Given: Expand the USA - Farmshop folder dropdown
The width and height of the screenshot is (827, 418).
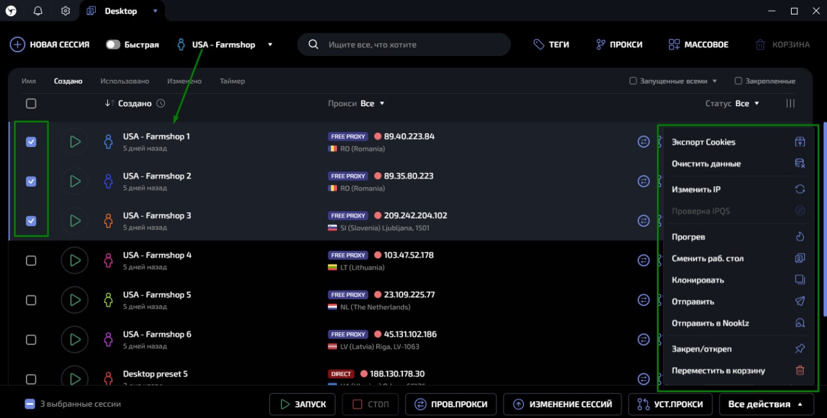Looking at the screenshot, I should pos(270,45).
